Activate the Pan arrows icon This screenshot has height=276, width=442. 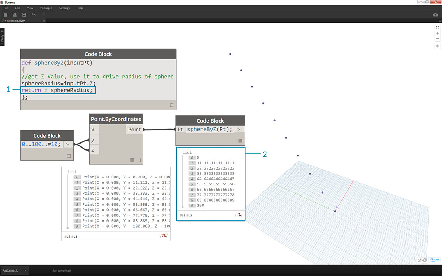(438, 46)
